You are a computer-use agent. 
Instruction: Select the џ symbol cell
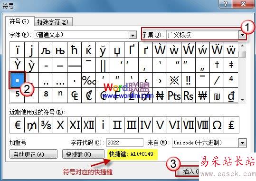(x=117, y=50)
